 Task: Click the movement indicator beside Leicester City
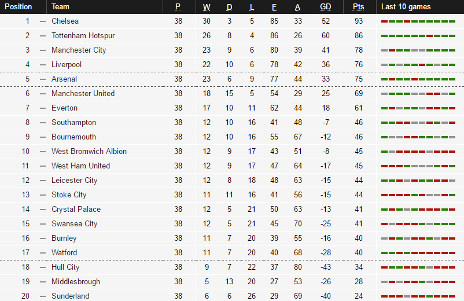tap(43, 181)
